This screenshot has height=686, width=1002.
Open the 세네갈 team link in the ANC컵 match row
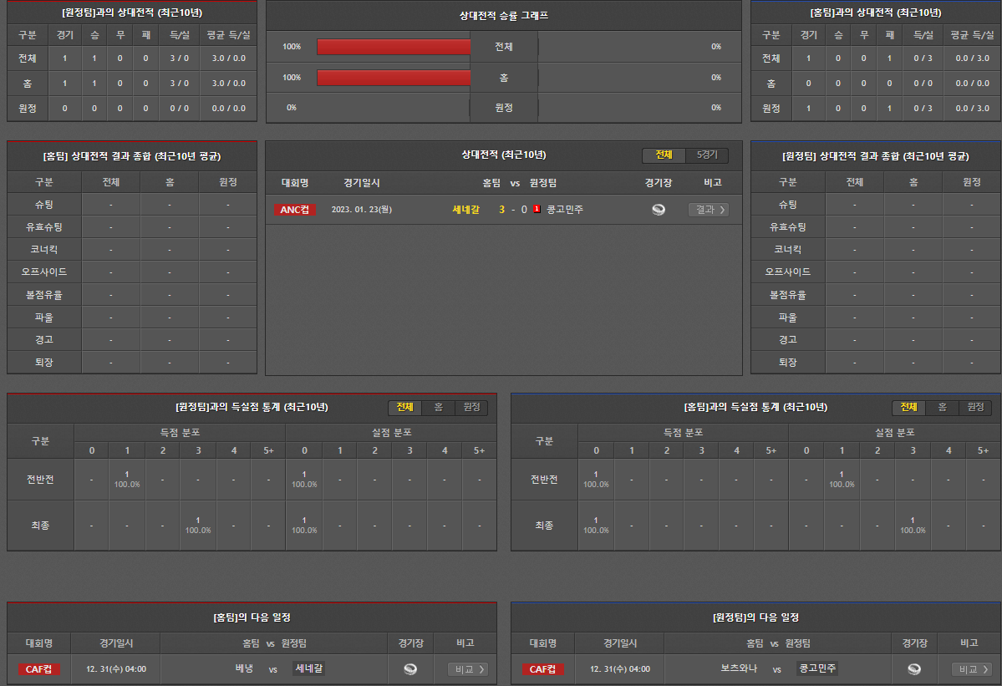pos(465,210)
